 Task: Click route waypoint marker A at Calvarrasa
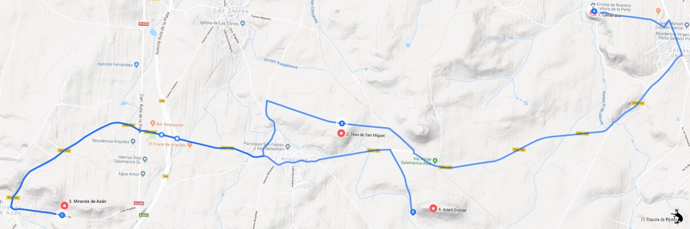tap(594, 11)
